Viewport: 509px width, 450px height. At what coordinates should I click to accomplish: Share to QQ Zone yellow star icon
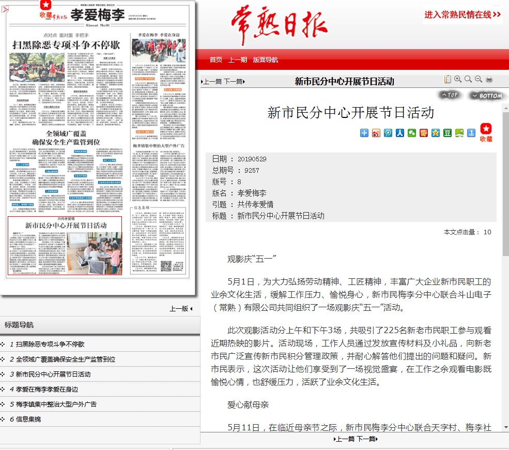pyautogui.click(x=436, y=133)
